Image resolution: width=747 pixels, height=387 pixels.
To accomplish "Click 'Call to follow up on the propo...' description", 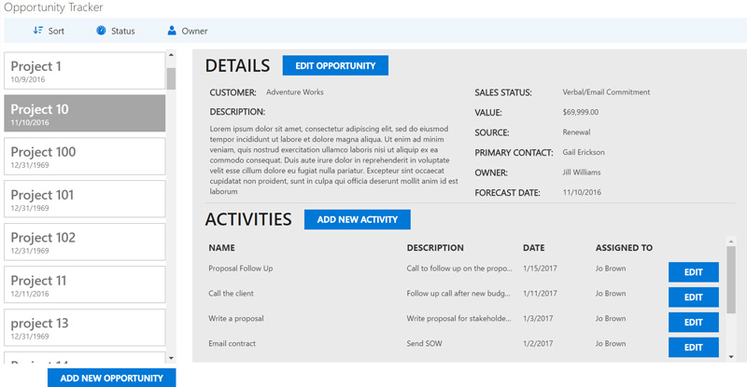I will [x=459, y=268].
